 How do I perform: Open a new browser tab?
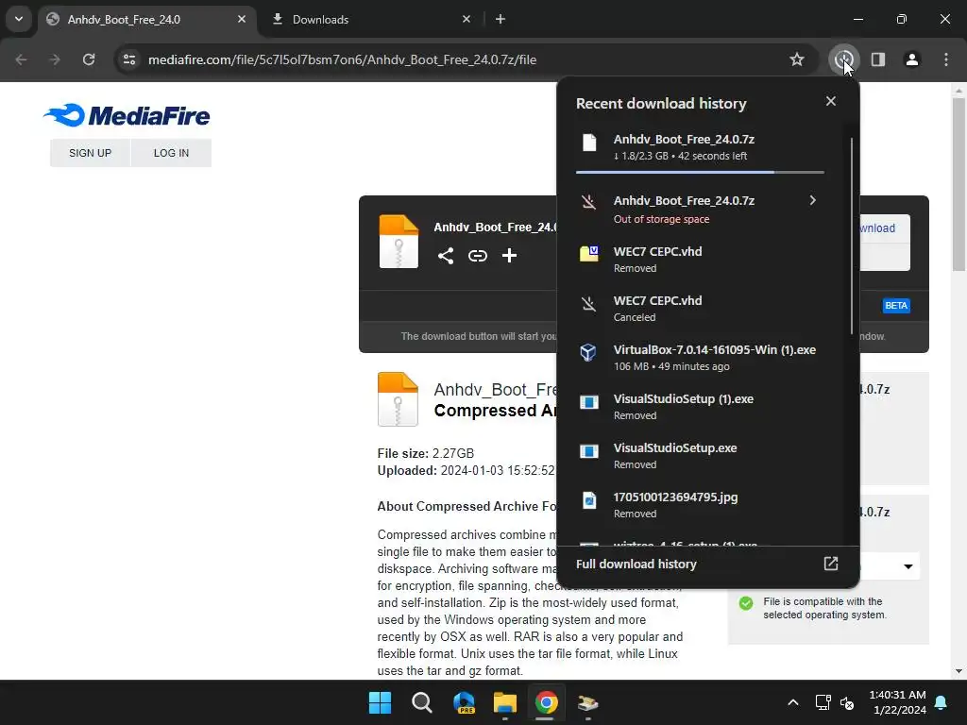point(500,19)
